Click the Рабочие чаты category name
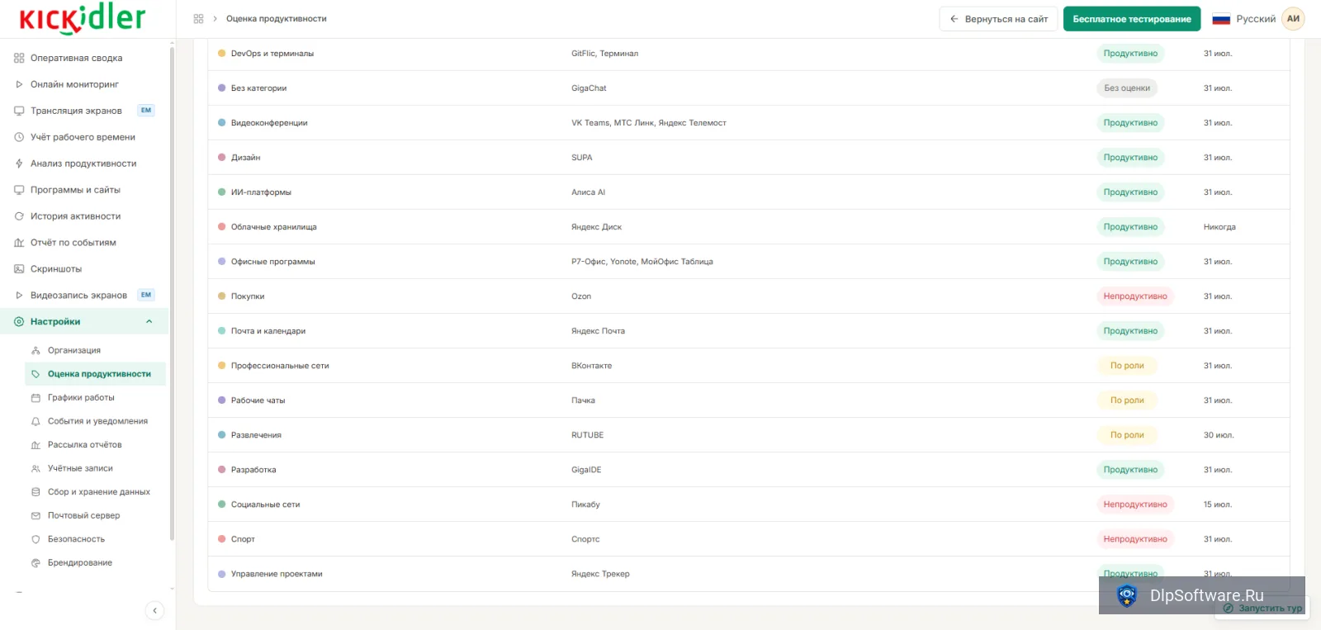 click(258, 400)
